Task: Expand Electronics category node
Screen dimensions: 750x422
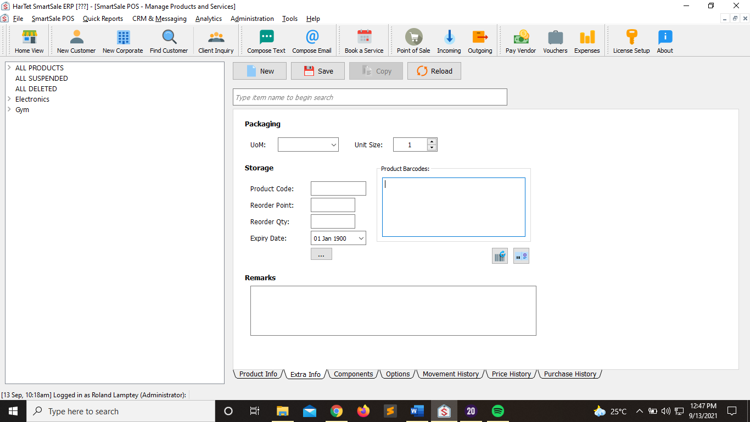Action: [x=9, y=99]
